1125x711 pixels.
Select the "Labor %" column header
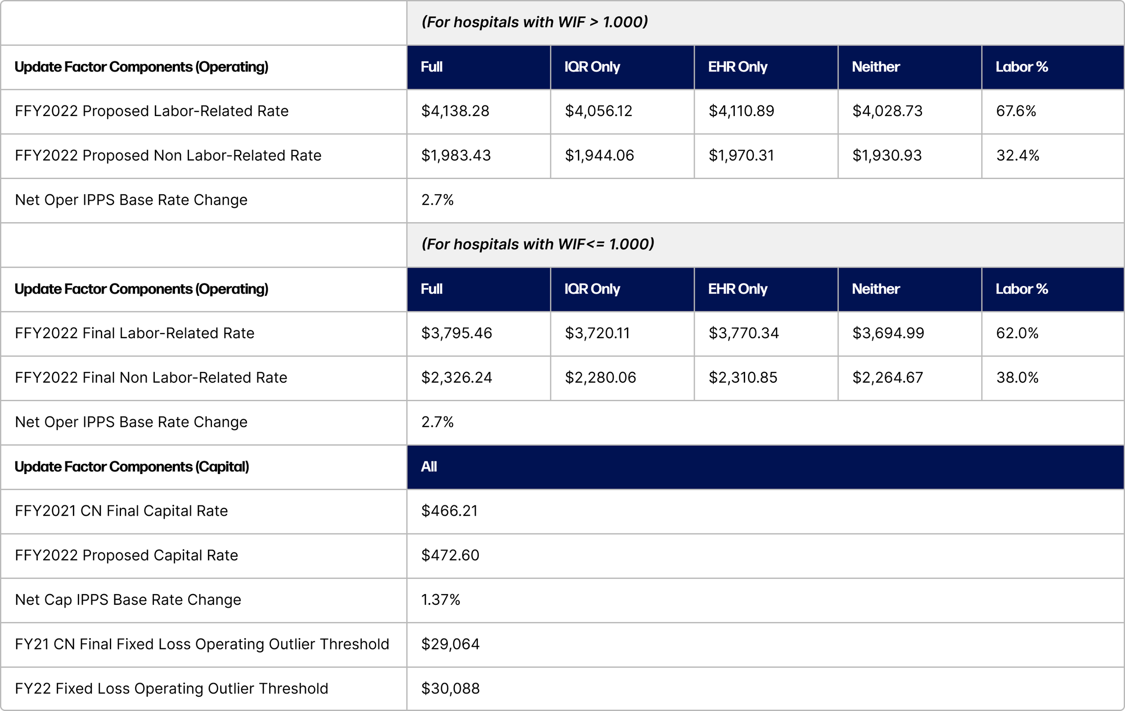point(1021,67)
